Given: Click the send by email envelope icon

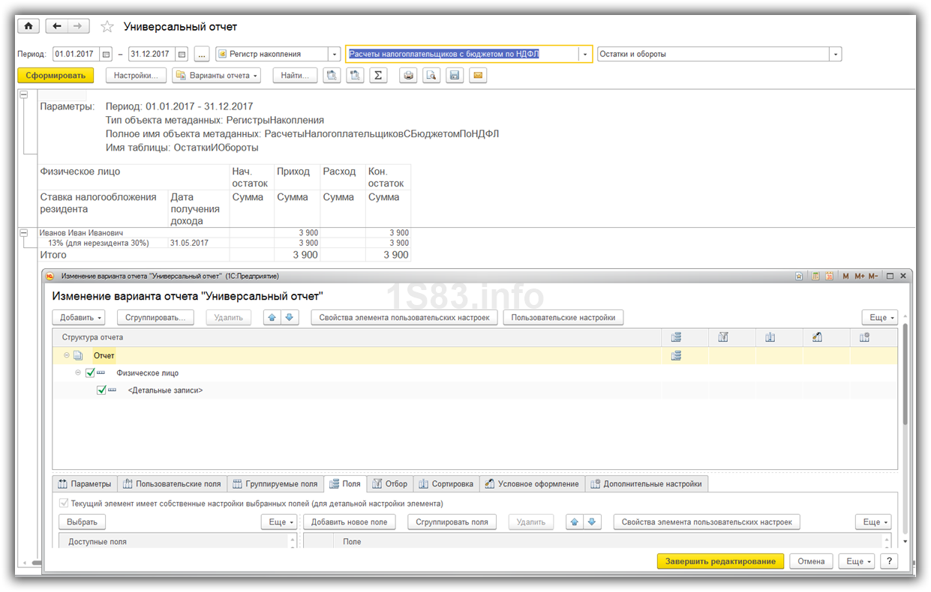Looking at the screenshot, I should click(x=477, y=76).
